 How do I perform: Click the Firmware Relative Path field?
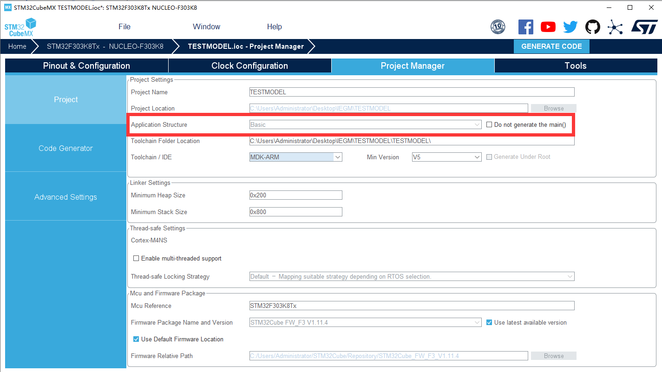[x=388, y=356]
